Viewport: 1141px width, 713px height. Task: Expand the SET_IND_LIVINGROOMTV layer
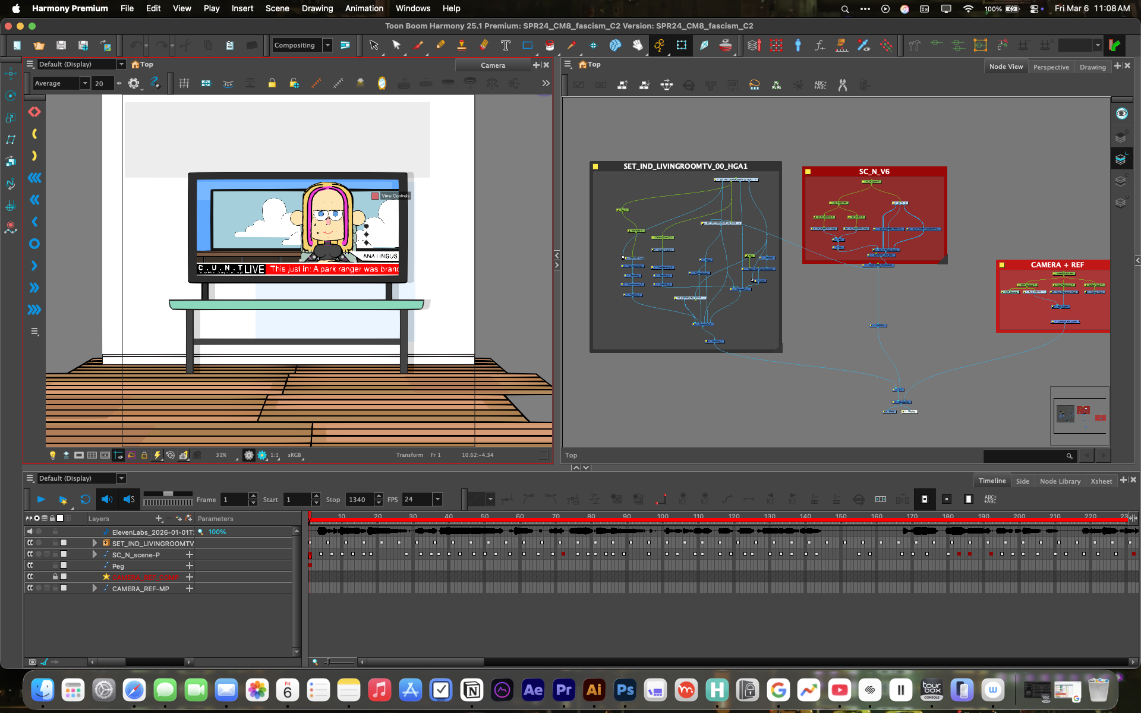(94, 543)
